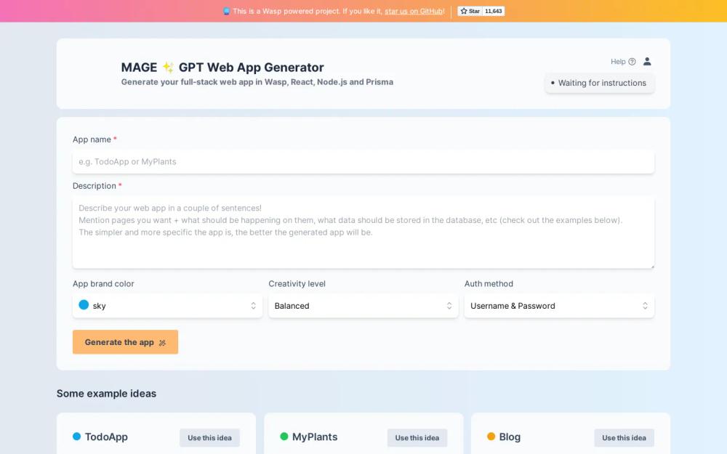Open the 'star us on GitHub' link
727x454 pixels.
(x=414, y=11)
